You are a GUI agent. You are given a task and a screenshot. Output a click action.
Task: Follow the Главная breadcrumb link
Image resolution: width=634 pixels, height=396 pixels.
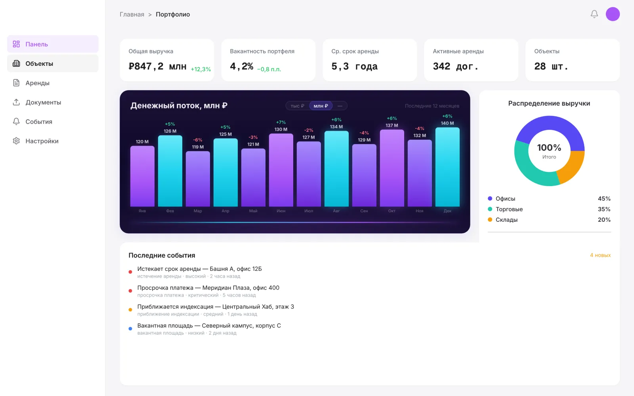point(132,14)
